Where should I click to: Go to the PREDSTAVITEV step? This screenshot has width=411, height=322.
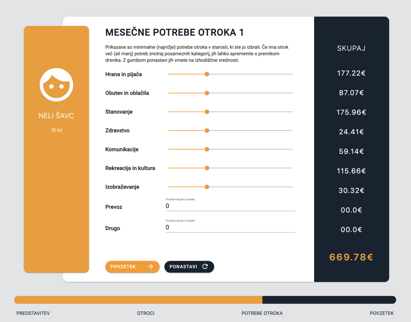[33, 313]
